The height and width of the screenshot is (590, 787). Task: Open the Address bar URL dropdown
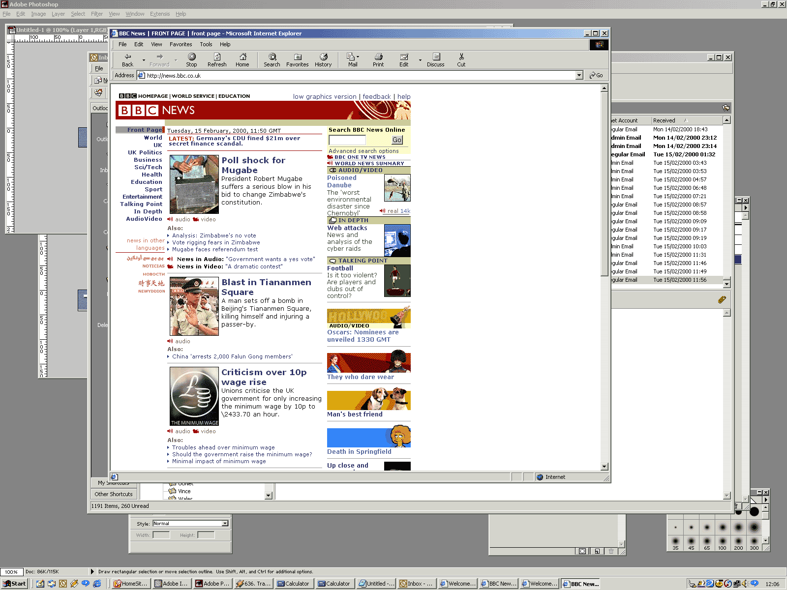[x=579, y=75]
